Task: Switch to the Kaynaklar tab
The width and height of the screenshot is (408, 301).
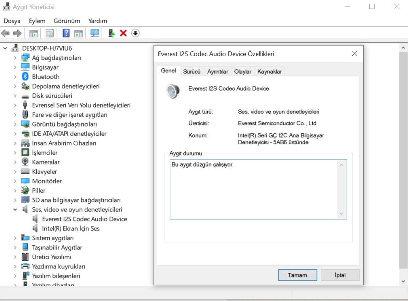Action: 270,72
